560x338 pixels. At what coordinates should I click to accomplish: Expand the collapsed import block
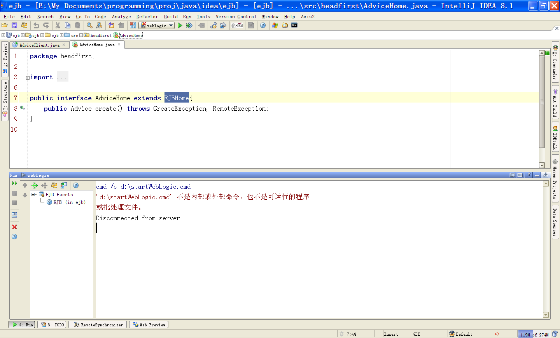pos(28,78)
